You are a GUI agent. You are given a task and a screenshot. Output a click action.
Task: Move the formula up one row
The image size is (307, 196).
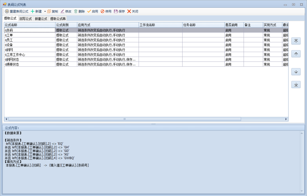pos(296,54)
